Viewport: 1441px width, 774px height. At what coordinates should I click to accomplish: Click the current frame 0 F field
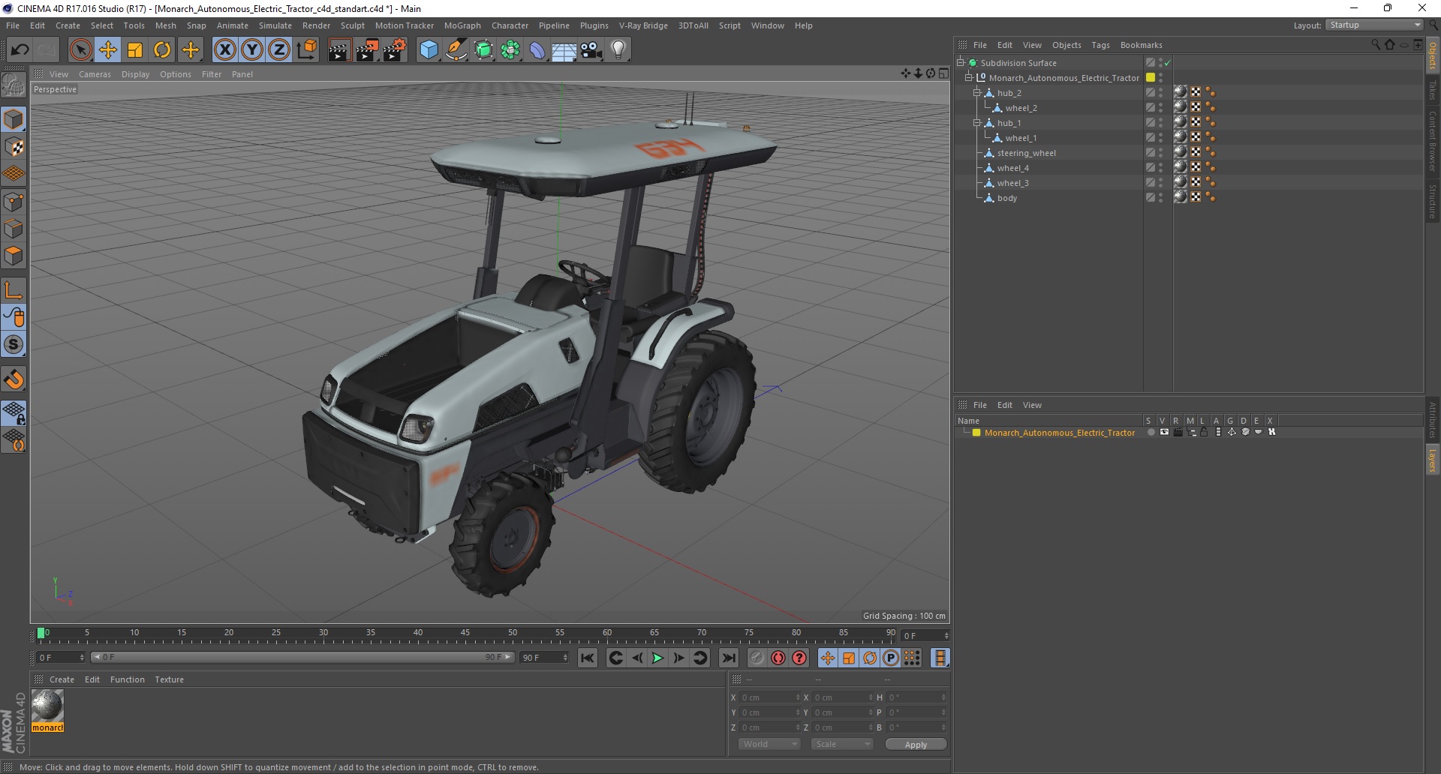tap(60, 658)
